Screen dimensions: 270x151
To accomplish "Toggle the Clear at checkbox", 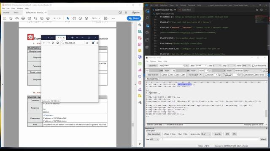I will click(206, 75).
